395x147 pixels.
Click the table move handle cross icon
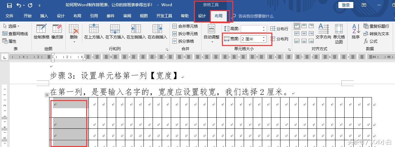click(47, 95)
